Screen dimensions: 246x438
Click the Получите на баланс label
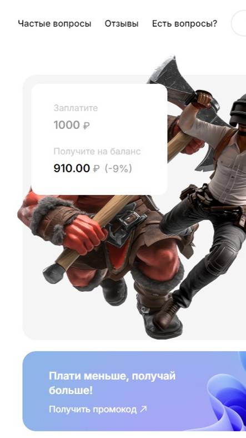[x=97, y=151]
